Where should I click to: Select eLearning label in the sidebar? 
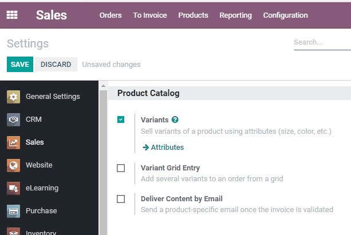tap(42, 188)
